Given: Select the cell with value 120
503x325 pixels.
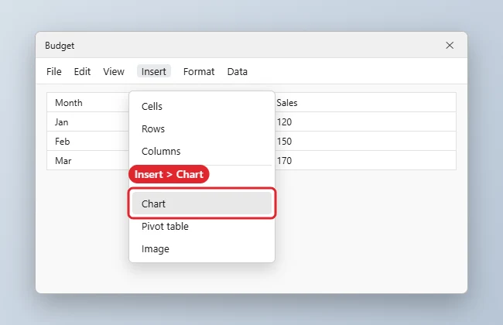Looking at the screenshot, I should (x=365, y=122).
